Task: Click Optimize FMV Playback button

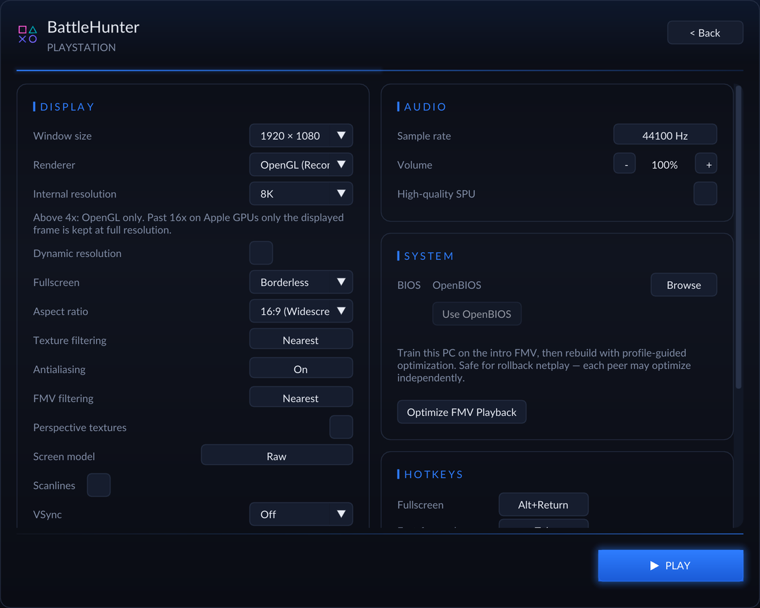Action: (x=462, y=412)
